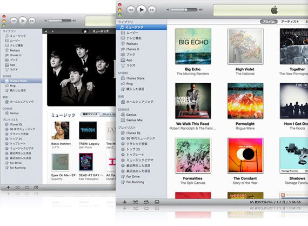Toggle shuffle in front window bottom bar
Image resolution: width=308 pixels, height=226 pixels.
[135, 202]
